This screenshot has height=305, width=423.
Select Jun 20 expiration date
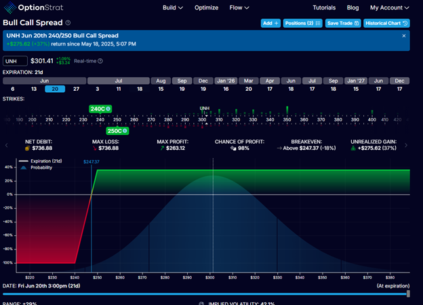(55, 89)
